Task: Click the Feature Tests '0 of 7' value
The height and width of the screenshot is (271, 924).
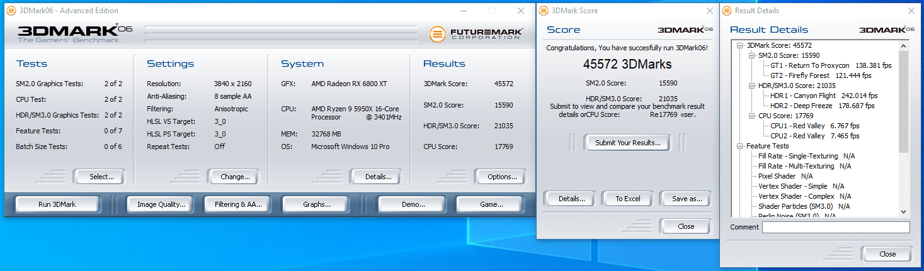Action: coord(113,131)
